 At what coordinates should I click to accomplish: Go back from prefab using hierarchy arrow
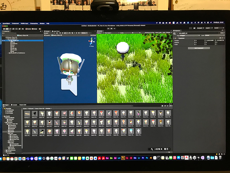[3, 35]
